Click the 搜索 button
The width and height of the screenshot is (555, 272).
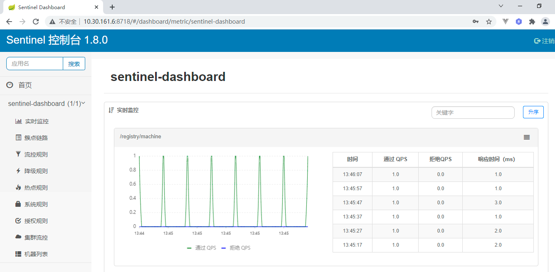74,64
